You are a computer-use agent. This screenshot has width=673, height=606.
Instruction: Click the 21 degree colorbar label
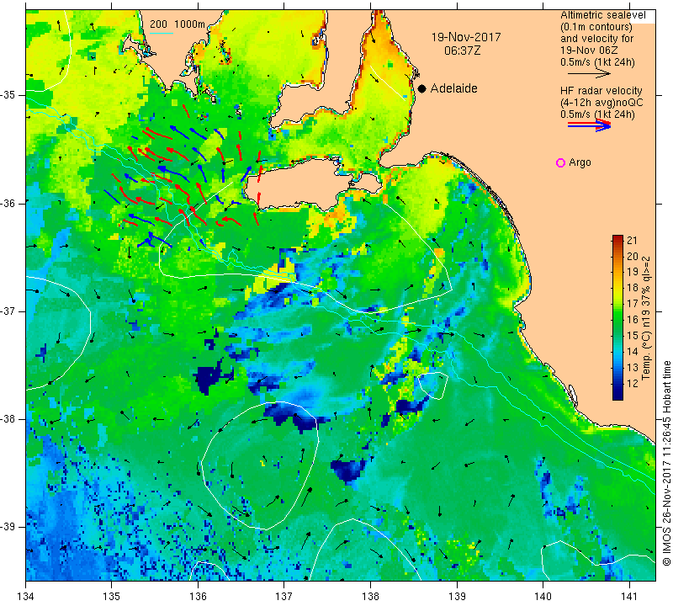click(633, 240)
